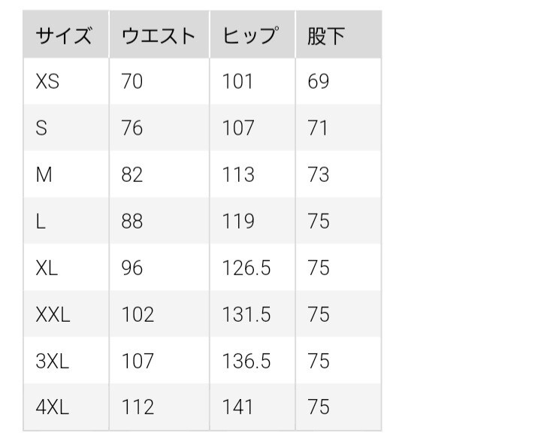This screenshot has height=442, width=541.
Task: Click waist value 96 in XL row
Action: 131,268
